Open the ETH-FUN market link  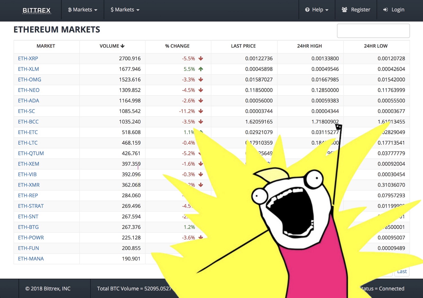click(29, 248)
